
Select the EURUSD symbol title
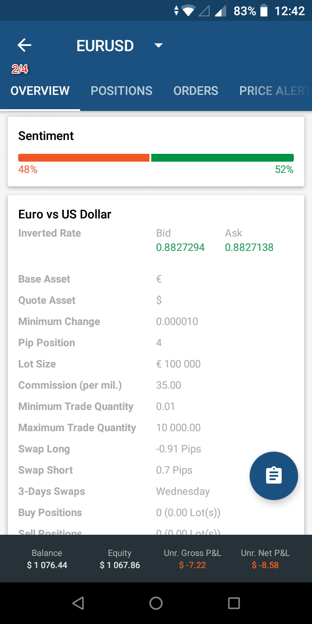pyautogui.click(x=105, y=45)
